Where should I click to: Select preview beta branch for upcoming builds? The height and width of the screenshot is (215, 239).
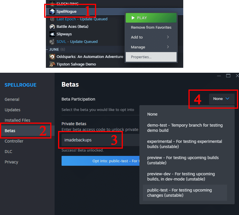(185, 160)
